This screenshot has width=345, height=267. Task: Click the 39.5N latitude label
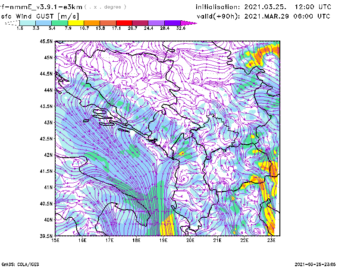46,236
